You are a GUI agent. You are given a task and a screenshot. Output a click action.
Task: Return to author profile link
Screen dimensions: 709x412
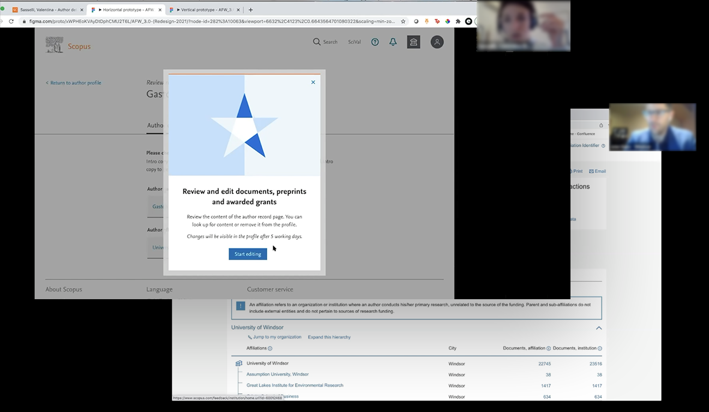74,83
